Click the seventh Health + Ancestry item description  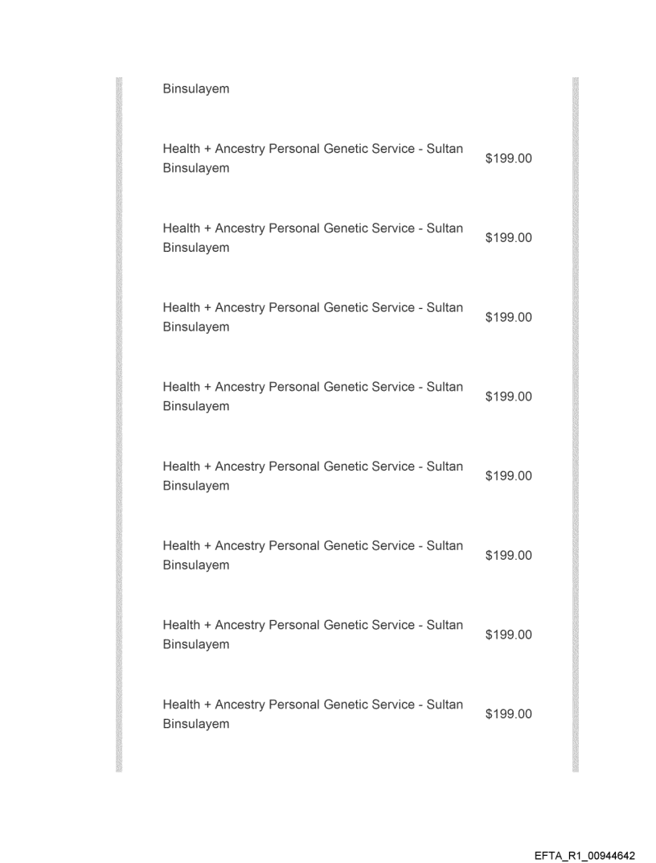click(x=312, y=635)
